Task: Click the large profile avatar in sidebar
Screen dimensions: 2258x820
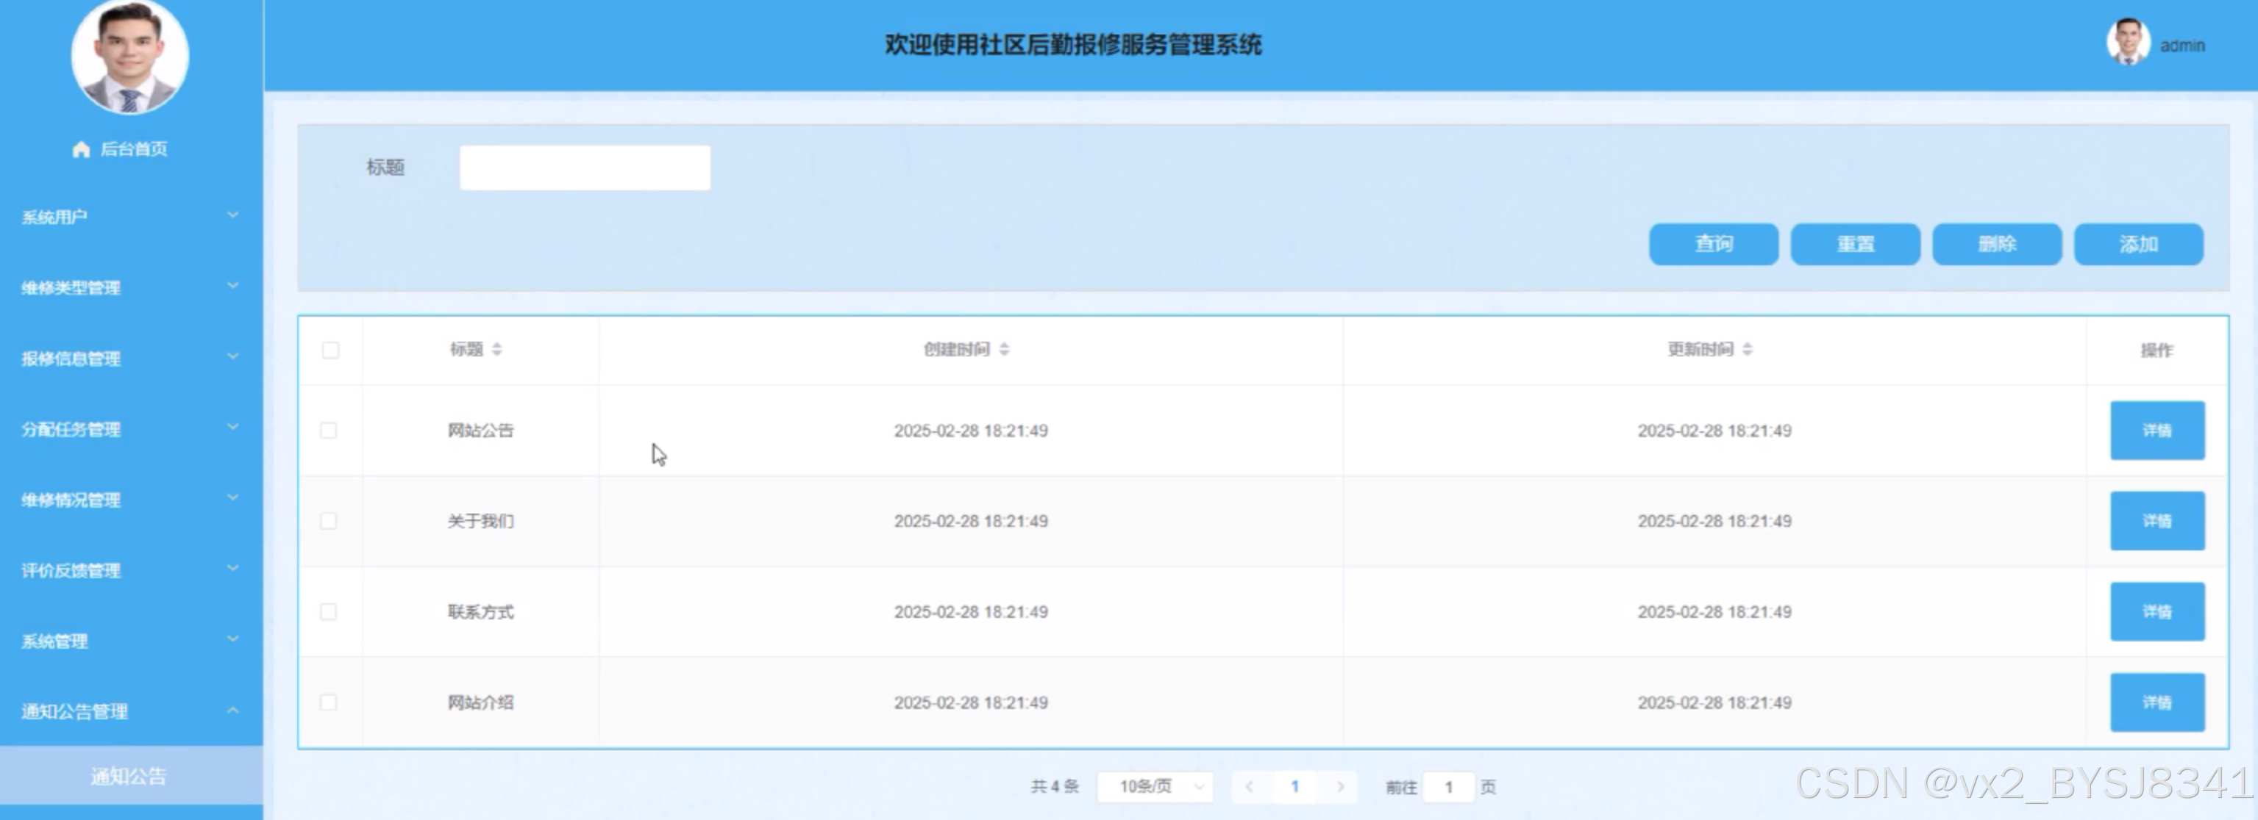Action: (x=129, y=57)
